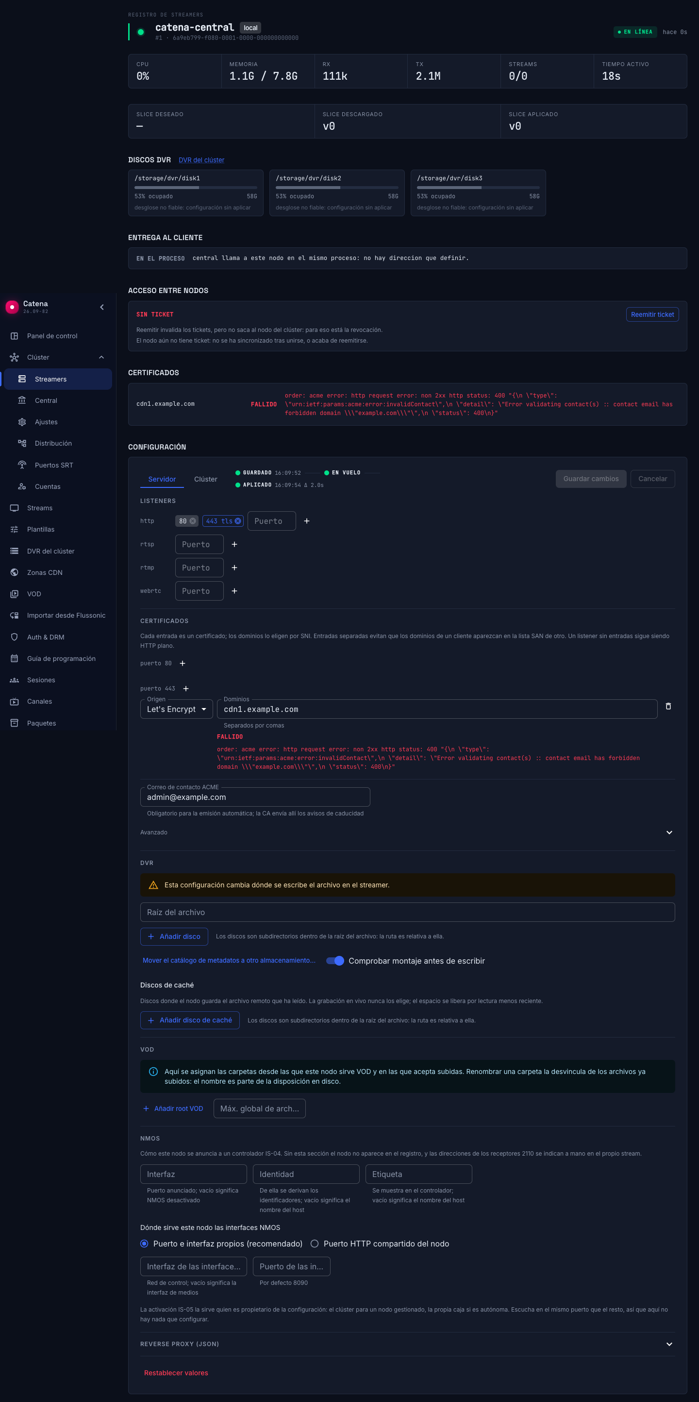Click the /storage/dvr/disk1 usage bar
The image size is (699, 1402).
point(196,187)
